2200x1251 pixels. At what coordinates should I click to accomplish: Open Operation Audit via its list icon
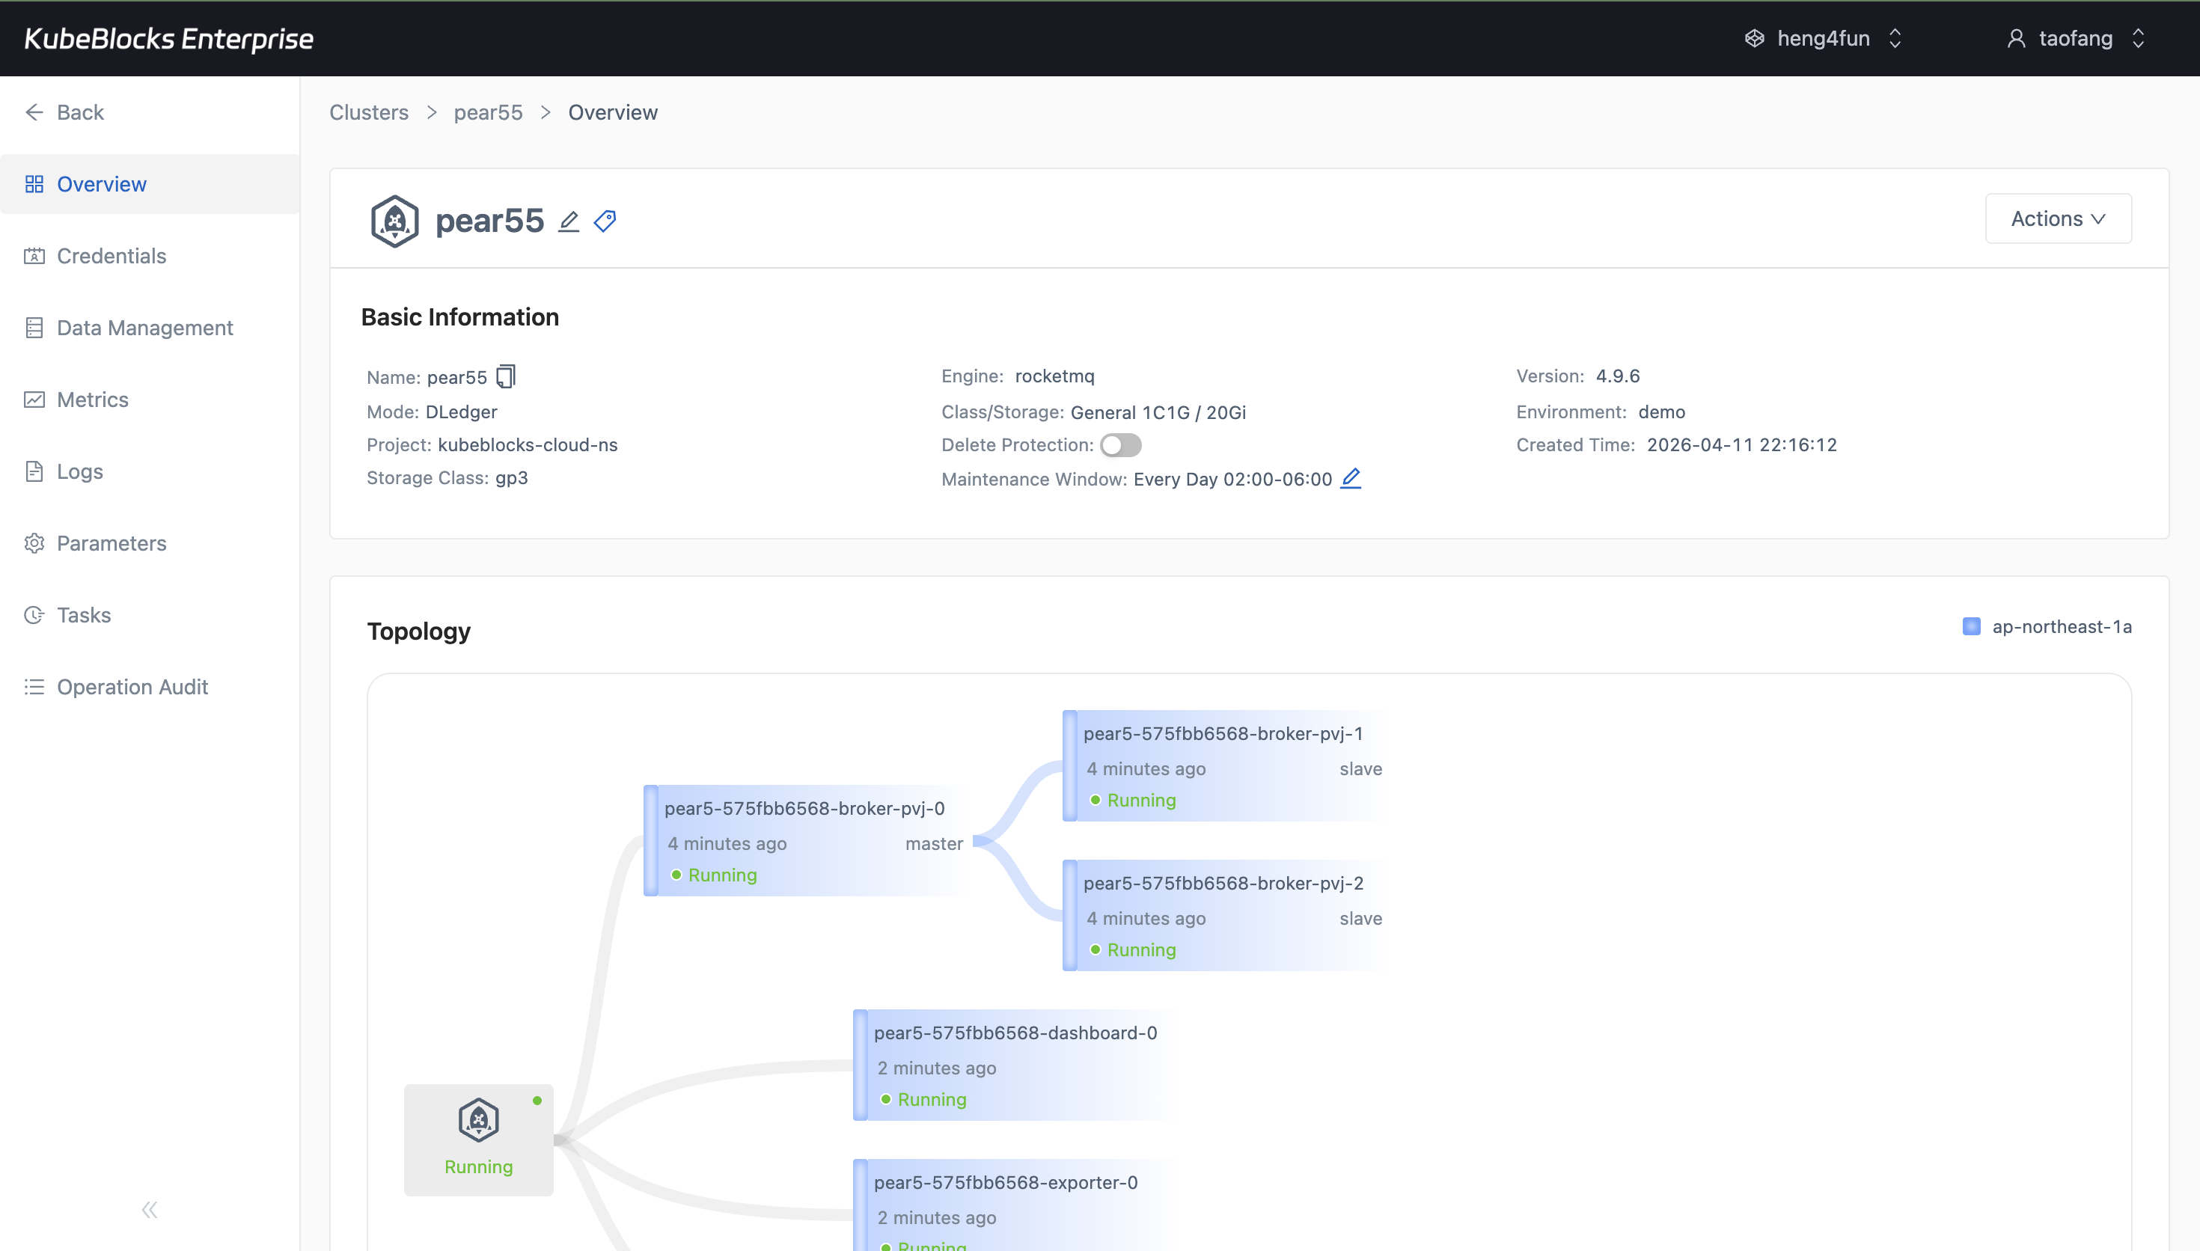pyautogui.click(x=34, y=687)
